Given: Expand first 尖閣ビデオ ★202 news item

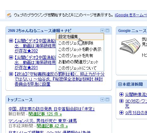Looking at the screenshot, I should (x=11, y=41).
